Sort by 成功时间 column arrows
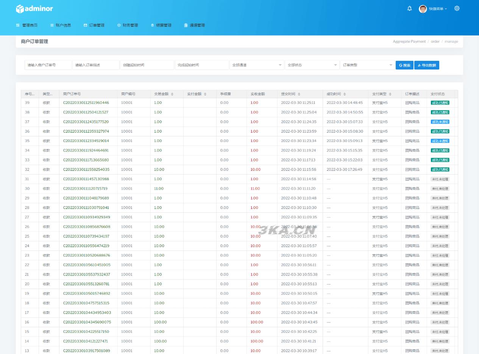This screenshot has height=354, width=479. click(345, 94)
